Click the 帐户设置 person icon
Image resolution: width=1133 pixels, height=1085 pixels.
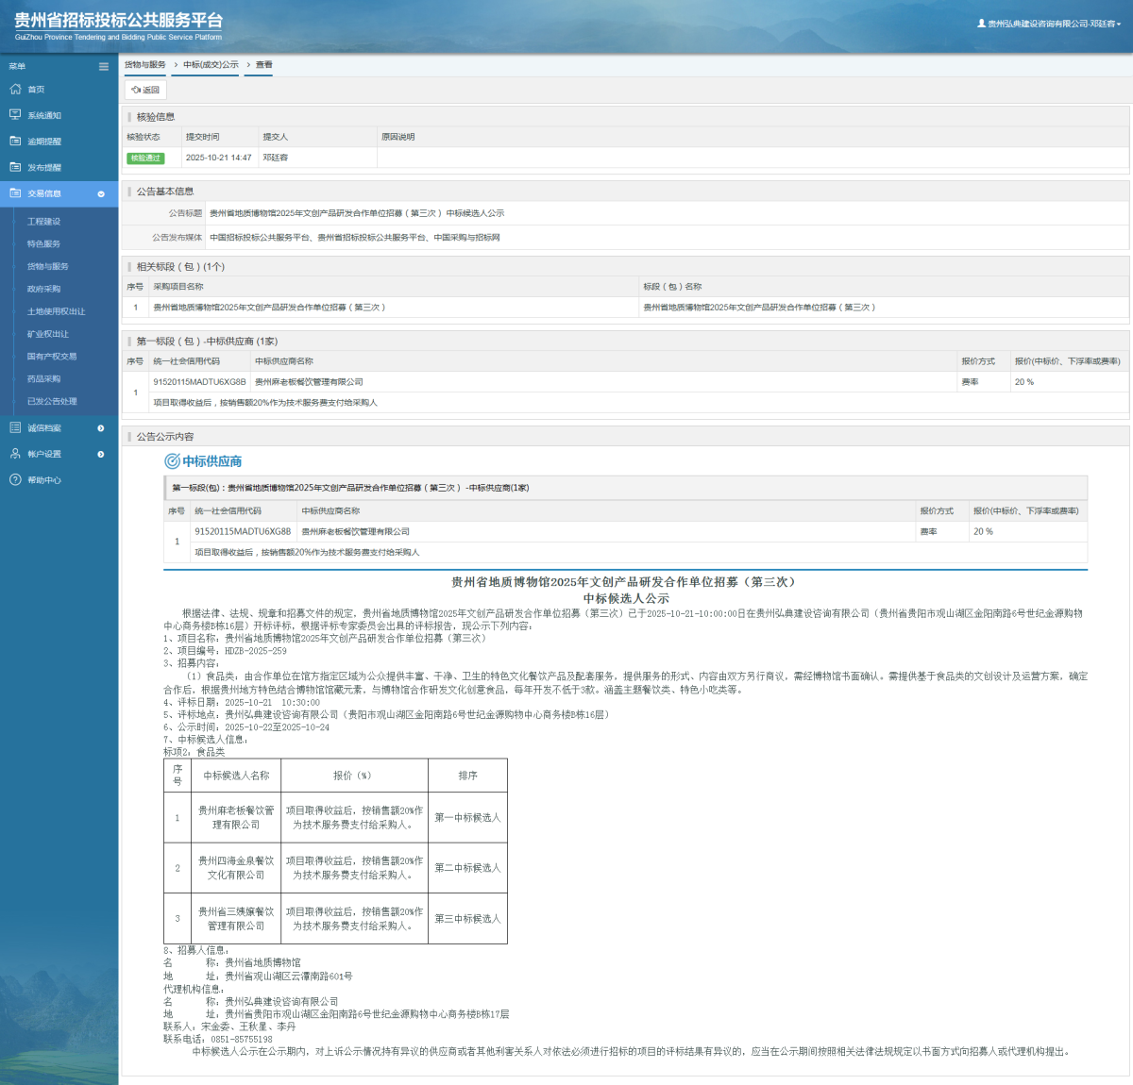15,454
